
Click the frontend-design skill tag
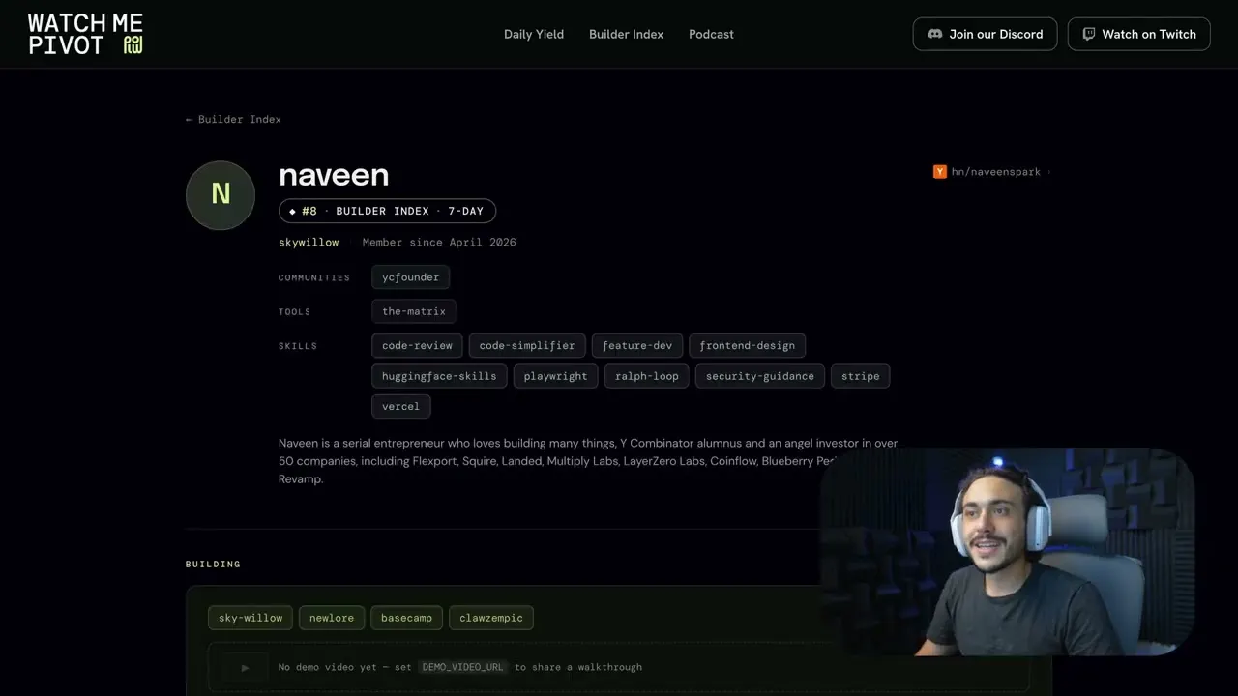coord(747,345)
